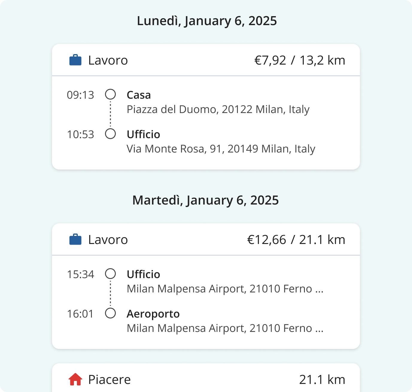This screenshot has width=412, height=392.
Task: Click the Aeroporto location name
Action: [153, 314]
